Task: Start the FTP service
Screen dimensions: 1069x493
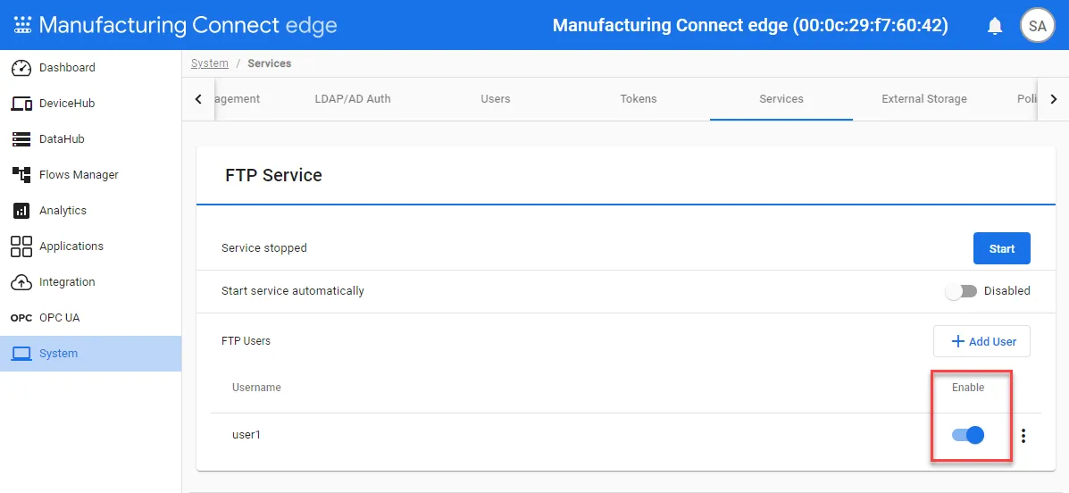Action: click(1001, 248)
